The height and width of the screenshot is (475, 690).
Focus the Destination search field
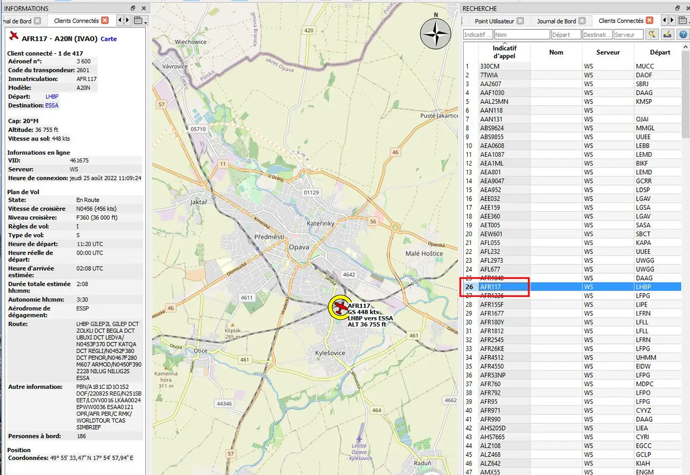597,34
